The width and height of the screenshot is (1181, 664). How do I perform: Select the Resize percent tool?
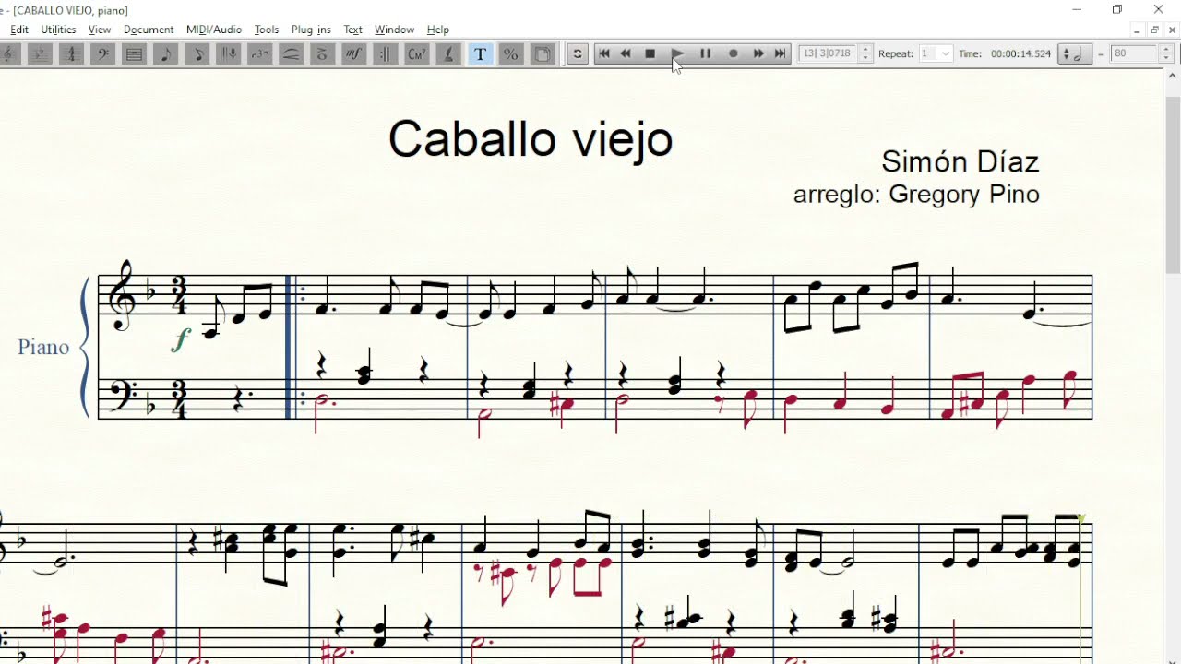[x=510, y=54]
